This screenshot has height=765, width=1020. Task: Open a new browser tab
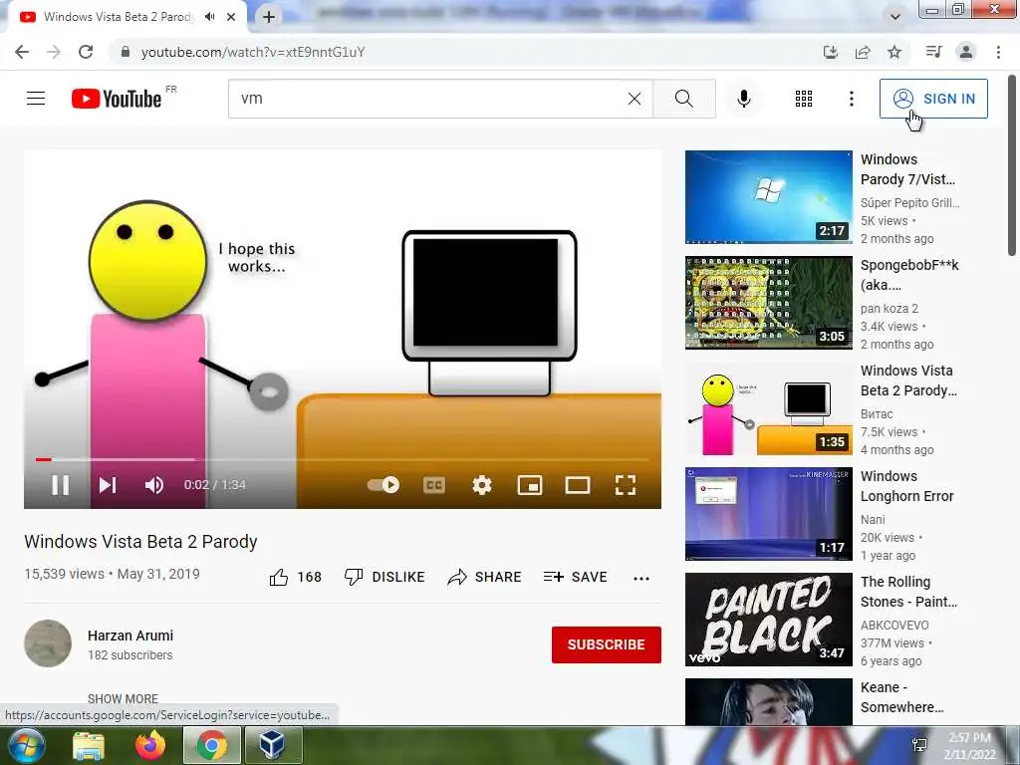click(x=269, y=17)
